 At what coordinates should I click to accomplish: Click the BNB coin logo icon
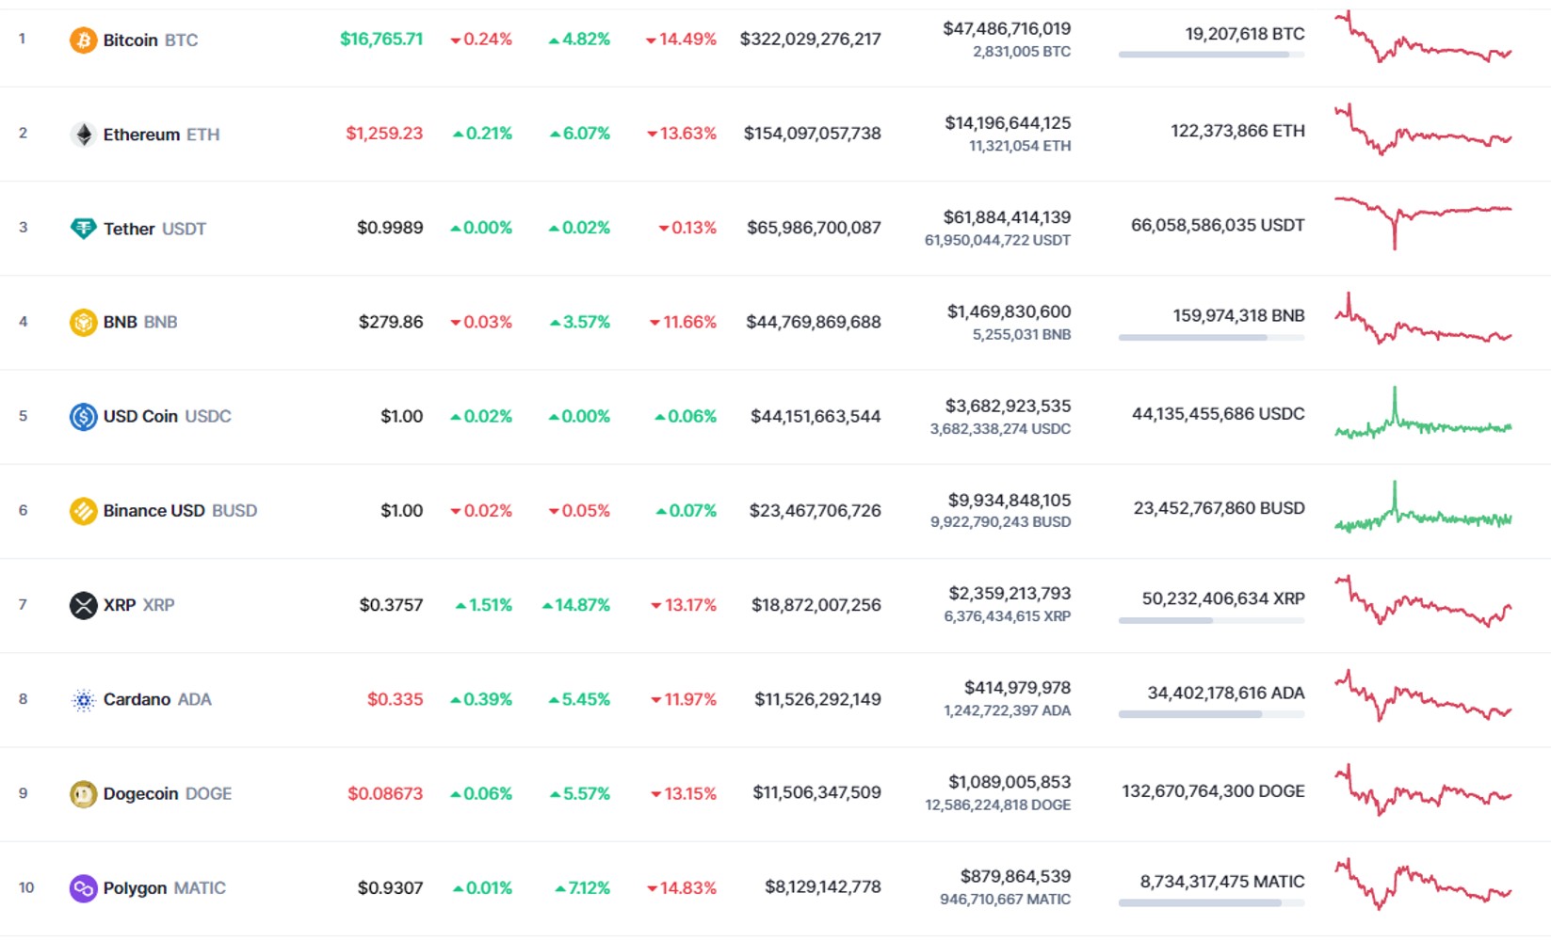(83, 323)
